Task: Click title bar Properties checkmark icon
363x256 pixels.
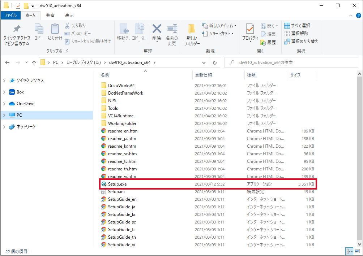Action: [x=18, y=5]
